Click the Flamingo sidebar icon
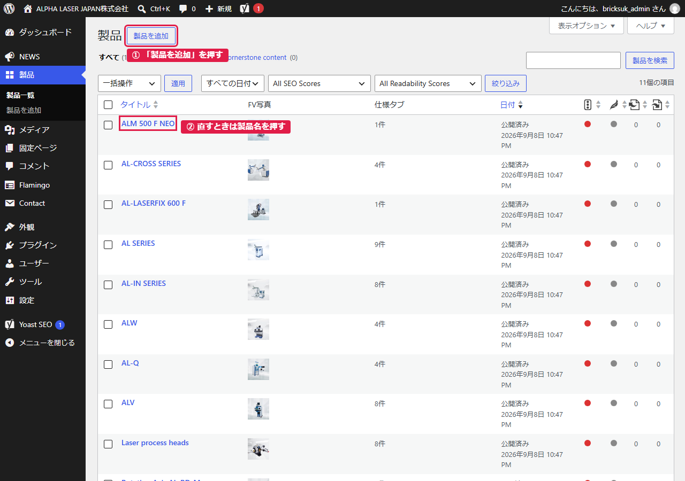The width and height of the screenshot is (685, 481). click(x=10, y=185)
